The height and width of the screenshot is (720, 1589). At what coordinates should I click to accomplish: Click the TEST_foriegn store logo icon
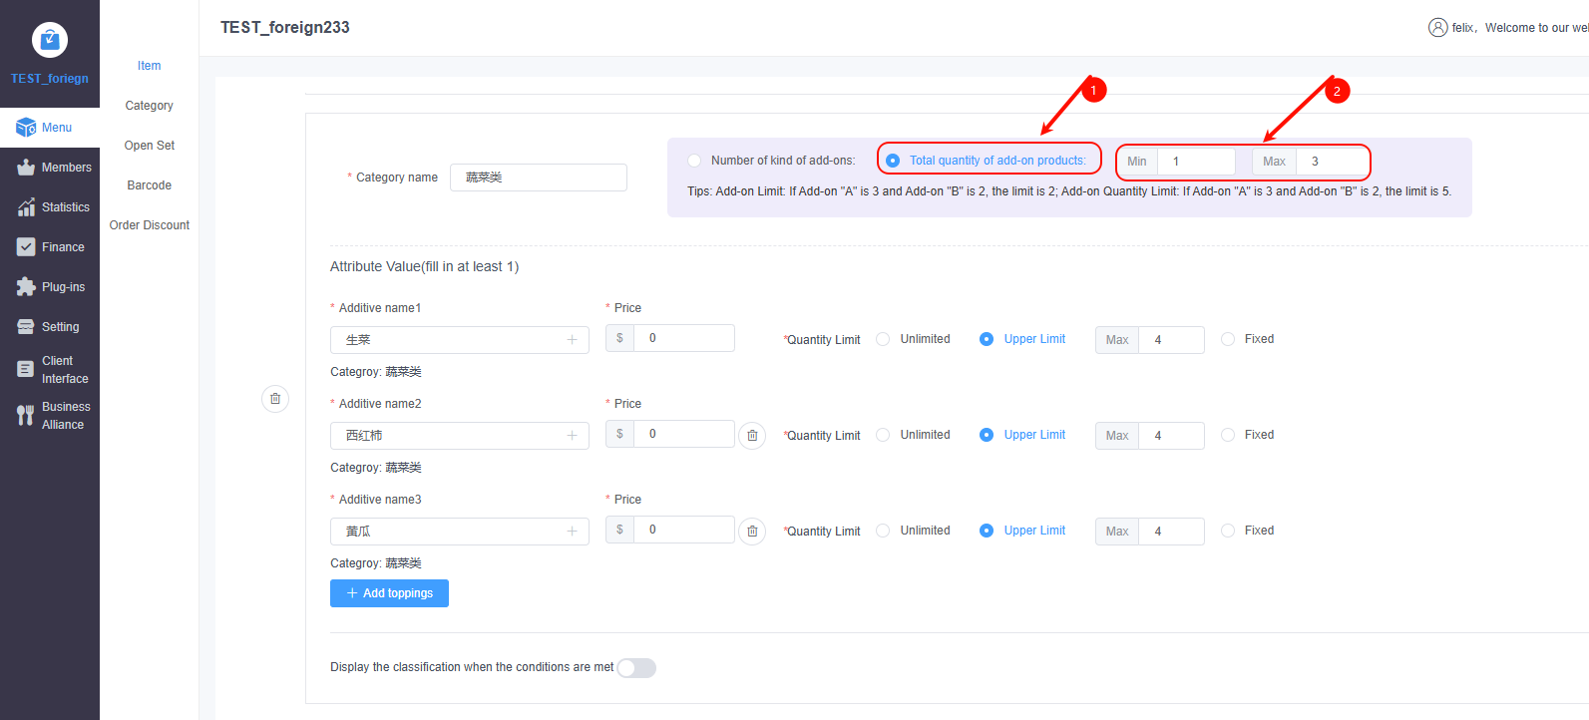pyautogui.click(x=50, y=40)
